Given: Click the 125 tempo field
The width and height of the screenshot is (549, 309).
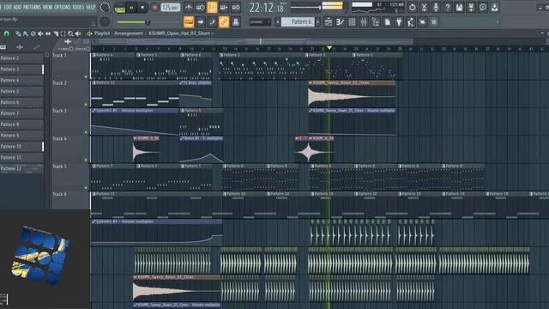Looking at the screenshot, I should pyautogui.click(x=171, y=8).
